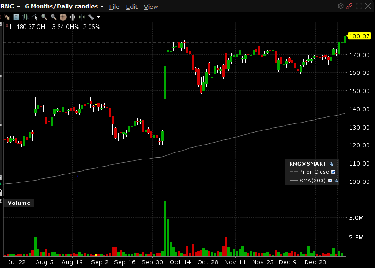Click the Sep 2 date label
The width and height of the screenshot is (375, 268).
[100, 262]
